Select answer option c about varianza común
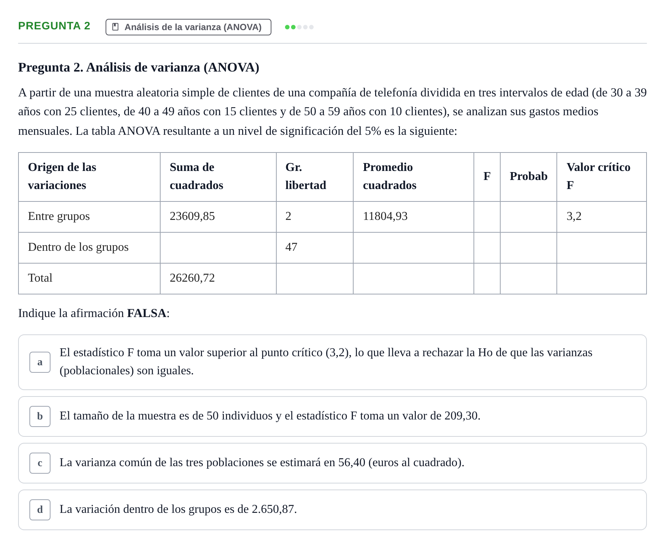Screen dimensions: 665x549 [332, 463]
